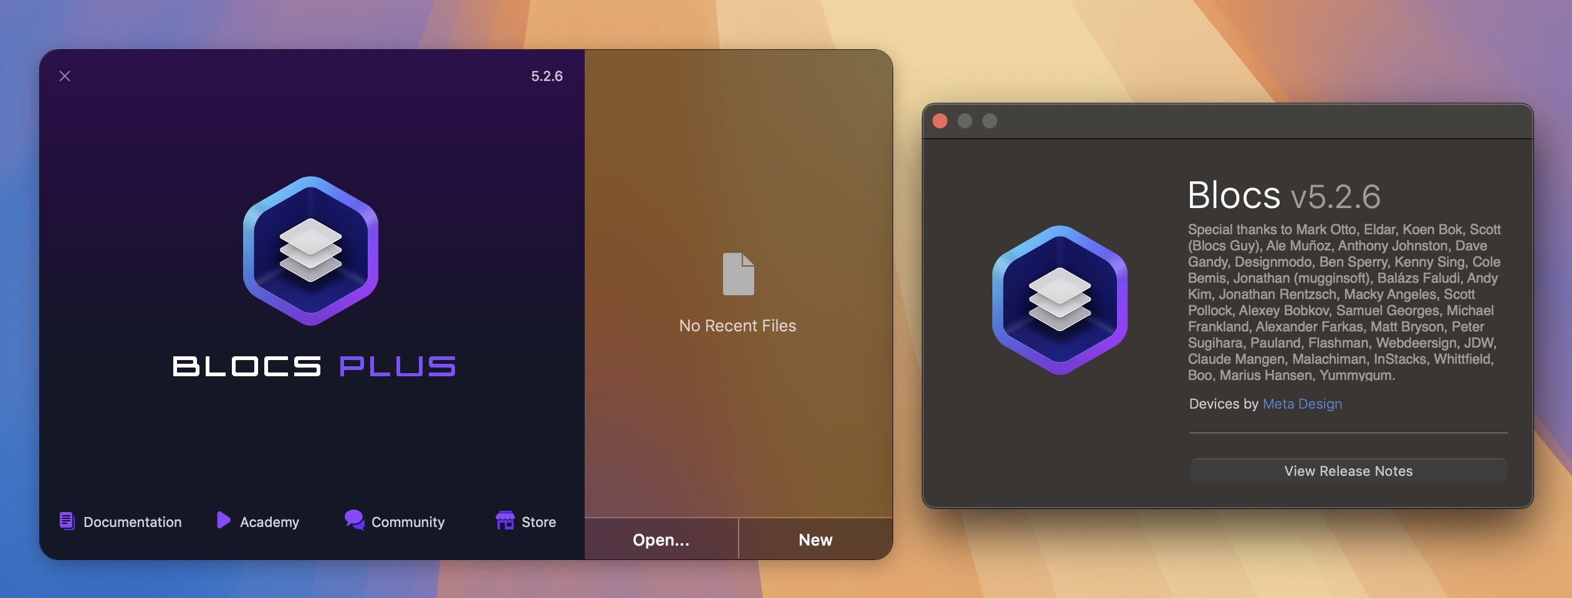
Task: Click the Store shop icon
Action: click(x=505, y=520)
